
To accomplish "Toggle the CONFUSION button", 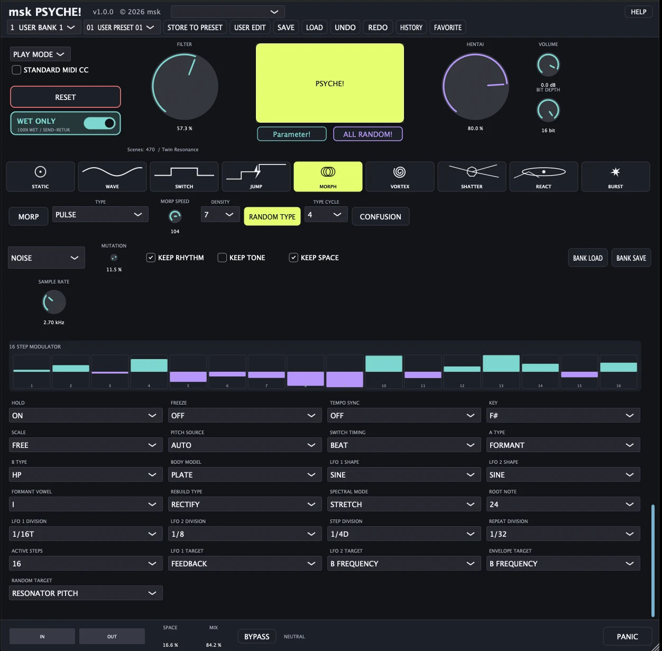I will point(381,217).
